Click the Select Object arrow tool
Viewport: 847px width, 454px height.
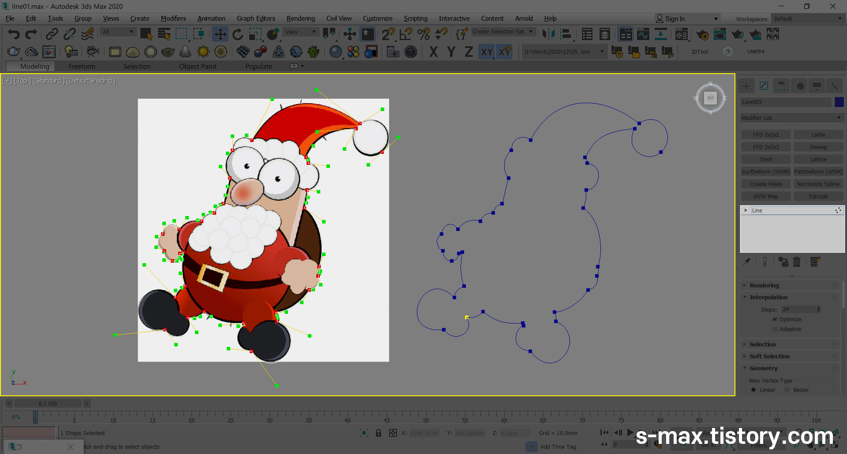point(146,34)
